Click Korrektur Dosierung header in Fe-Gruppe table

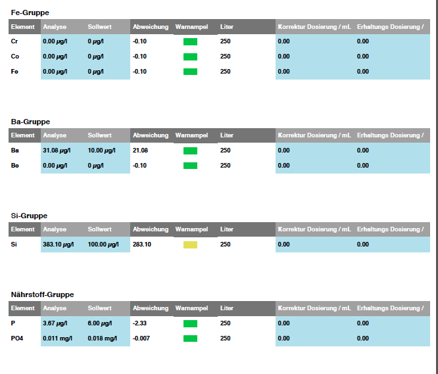pyautogui.click(x=314, y=27)
